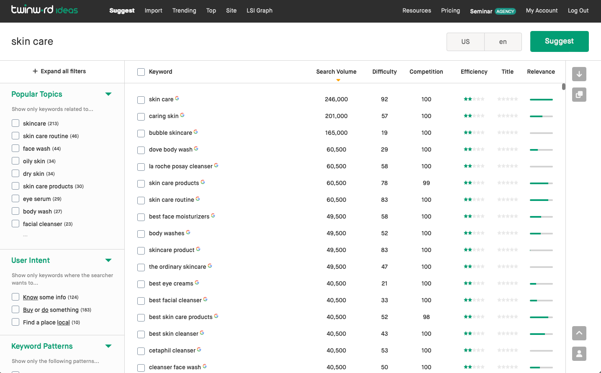
Task: Click Google icon beside skin care routine keyword
Action: (198, 199)
